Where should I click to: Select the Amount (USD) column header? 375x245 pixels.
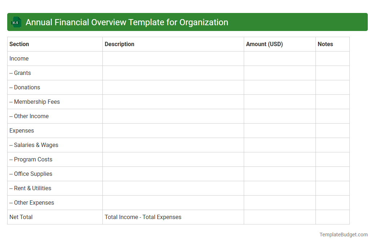tap(264, 44)
